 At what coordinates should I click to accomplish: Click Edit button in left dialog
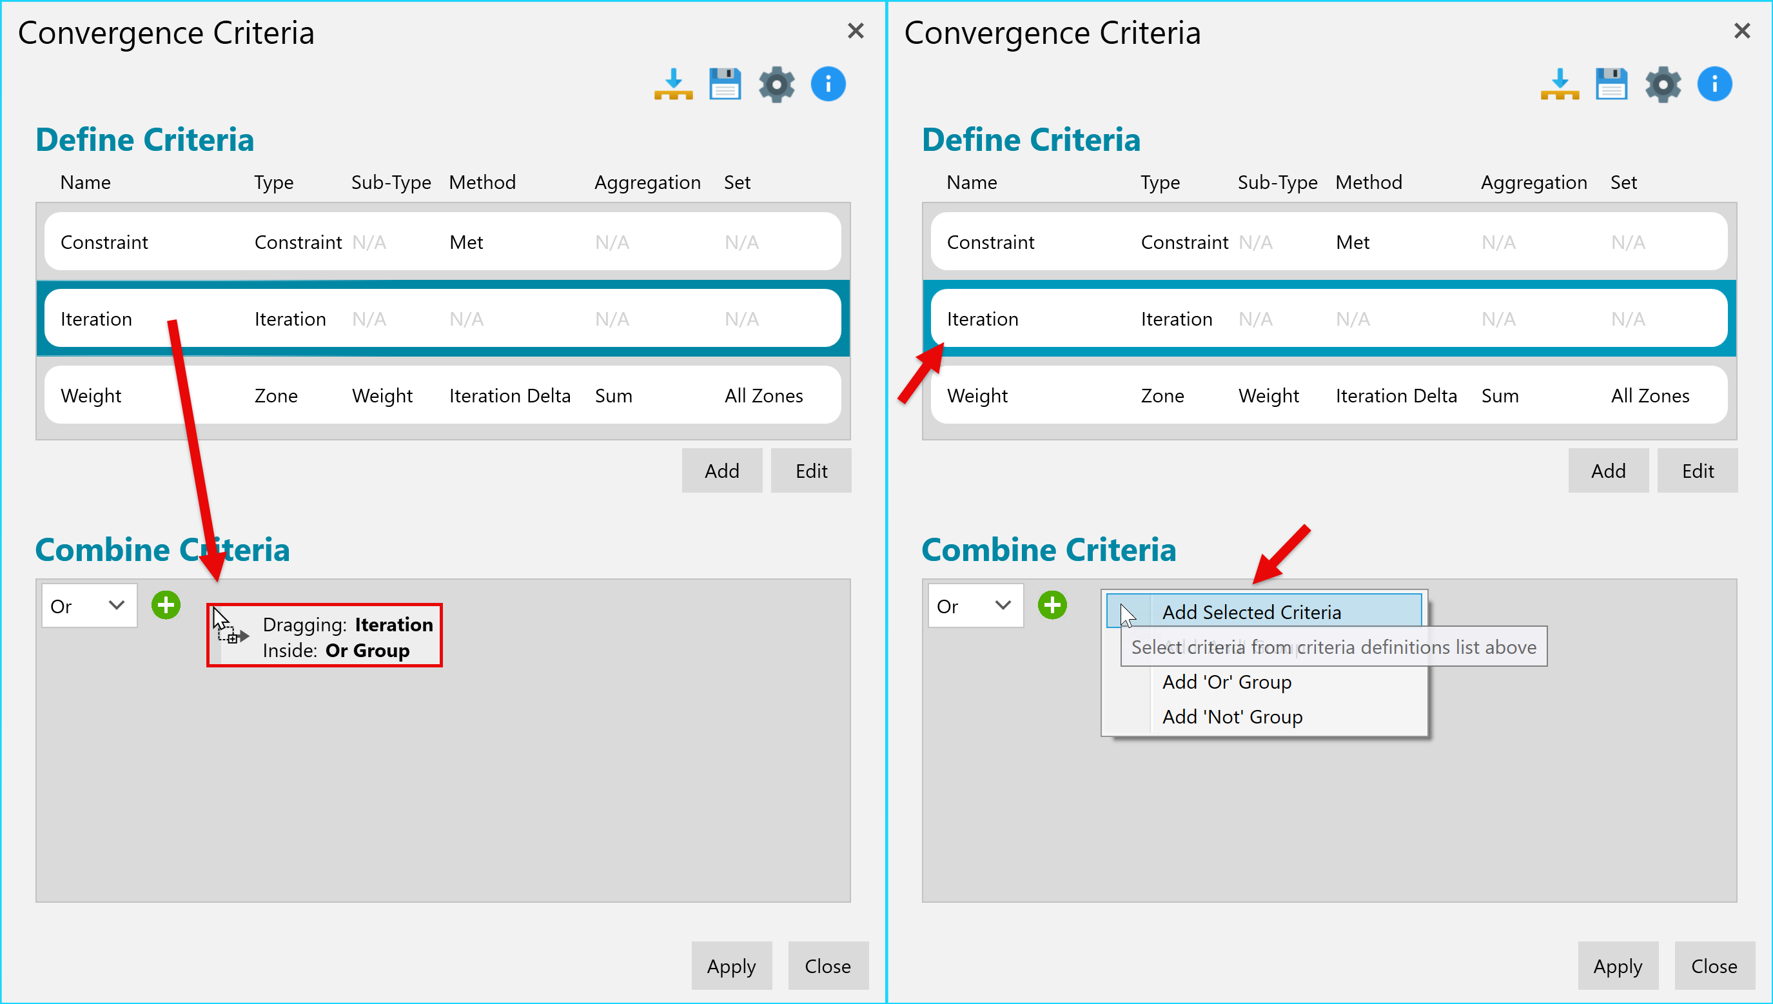[x=811, y=471]
